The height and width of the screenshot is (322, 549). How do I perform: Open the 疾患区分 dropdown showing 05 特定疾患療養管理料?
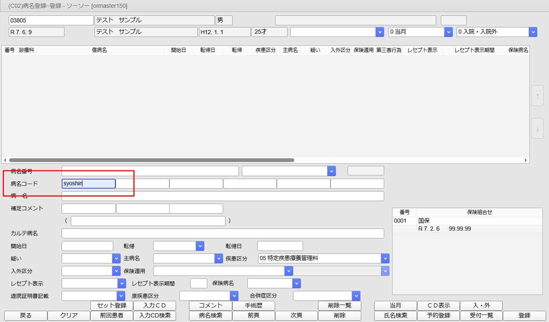(385, 258)
